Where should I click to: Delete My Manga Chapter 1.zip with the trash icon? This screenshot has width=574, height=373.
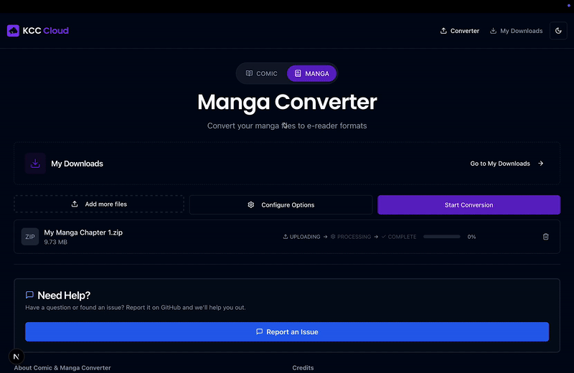pos(546,237)
